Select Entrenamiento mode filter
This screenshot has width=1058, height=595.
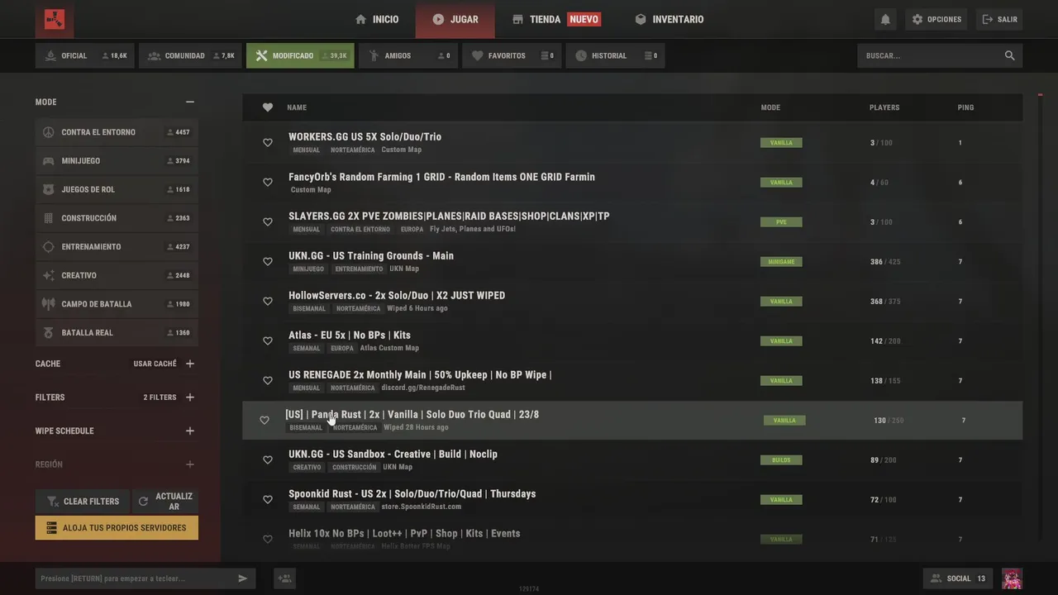117,247
